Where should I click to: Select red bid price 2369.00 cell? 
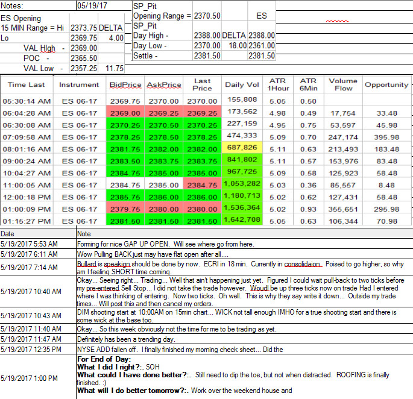click(125, 113)
